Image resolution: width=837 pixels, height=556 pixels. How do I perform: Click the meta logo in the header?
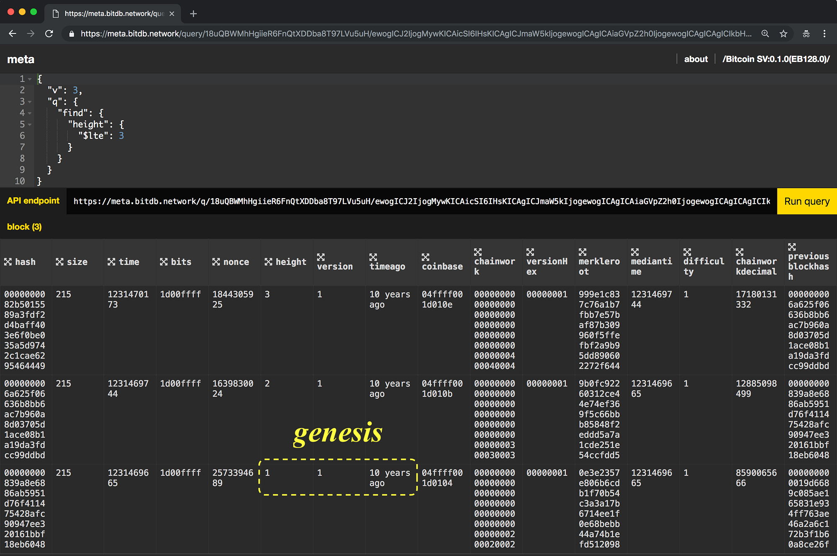[x=21, y=59]
